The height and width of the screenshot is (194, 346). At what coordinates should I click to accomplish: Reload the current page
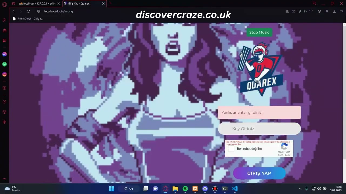(28, 11)
